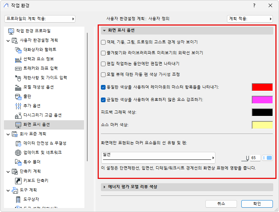Click the tree list vertical scrollbar
The height and width of the screenshot is (212, 279).
pyautogui.click(x=87, y=97)
